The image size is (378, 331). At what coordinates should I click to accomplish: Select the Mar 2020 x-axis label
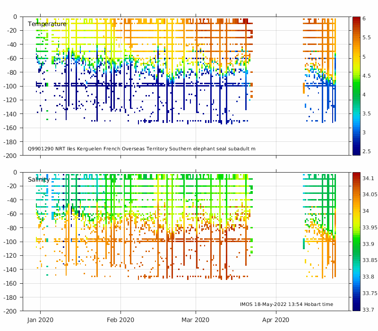[x=196, y=320]
